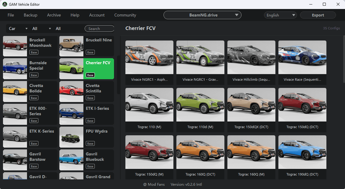Click the Base tag on Gavril Bluebuck
The height and width of the screenshot is (189, 345).
pyautogui.click(x=90, y=166)
